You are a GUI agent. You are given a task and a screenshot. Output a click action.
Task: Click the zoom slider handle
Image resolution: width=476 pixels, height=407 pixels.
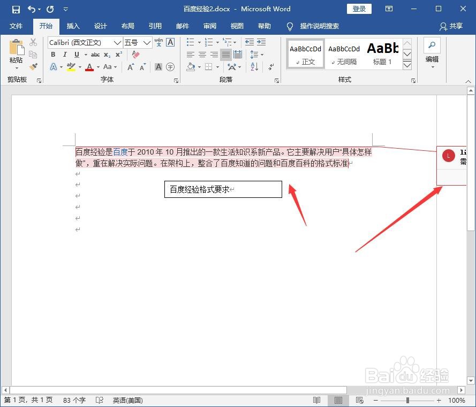[x=407, y=401]
